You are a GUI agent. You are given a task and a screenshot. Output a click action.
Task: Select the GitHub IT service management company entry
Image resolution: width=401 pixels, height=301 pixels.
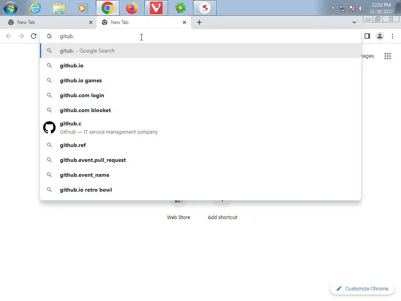[x=200, y=127]
